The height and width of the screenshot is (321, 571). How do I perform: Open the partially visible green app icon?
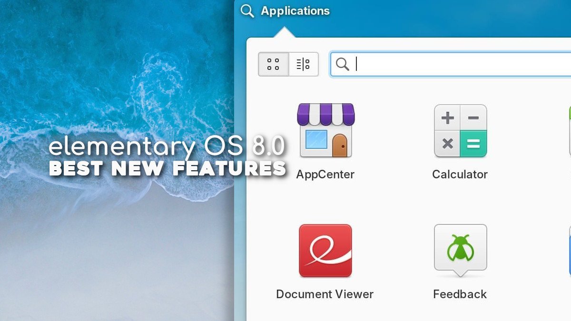point(569,131)
